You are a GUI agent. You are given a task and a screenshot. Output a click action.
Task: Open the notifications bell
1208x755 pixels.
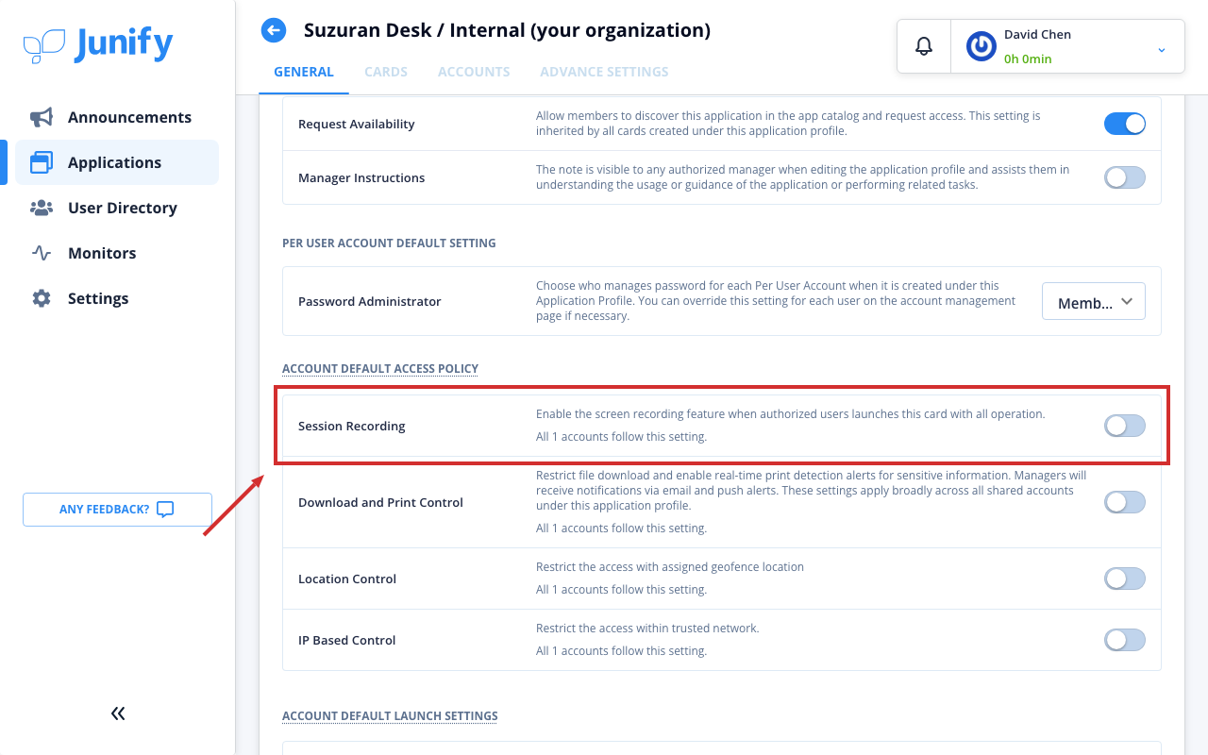[x=924, y=45]
